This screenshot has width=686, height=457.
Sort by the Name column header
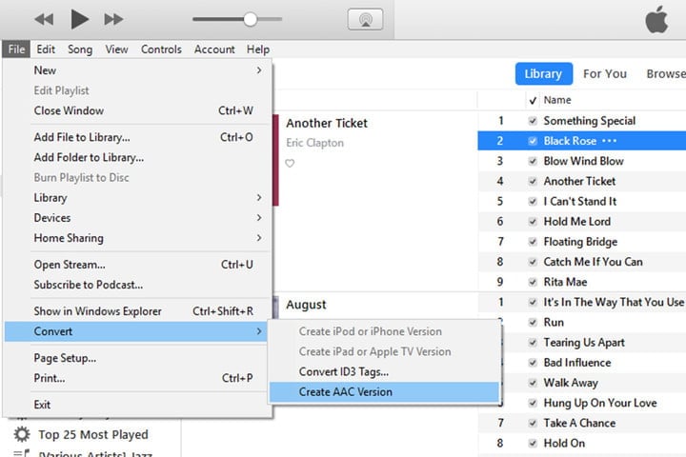click(557, 100)
